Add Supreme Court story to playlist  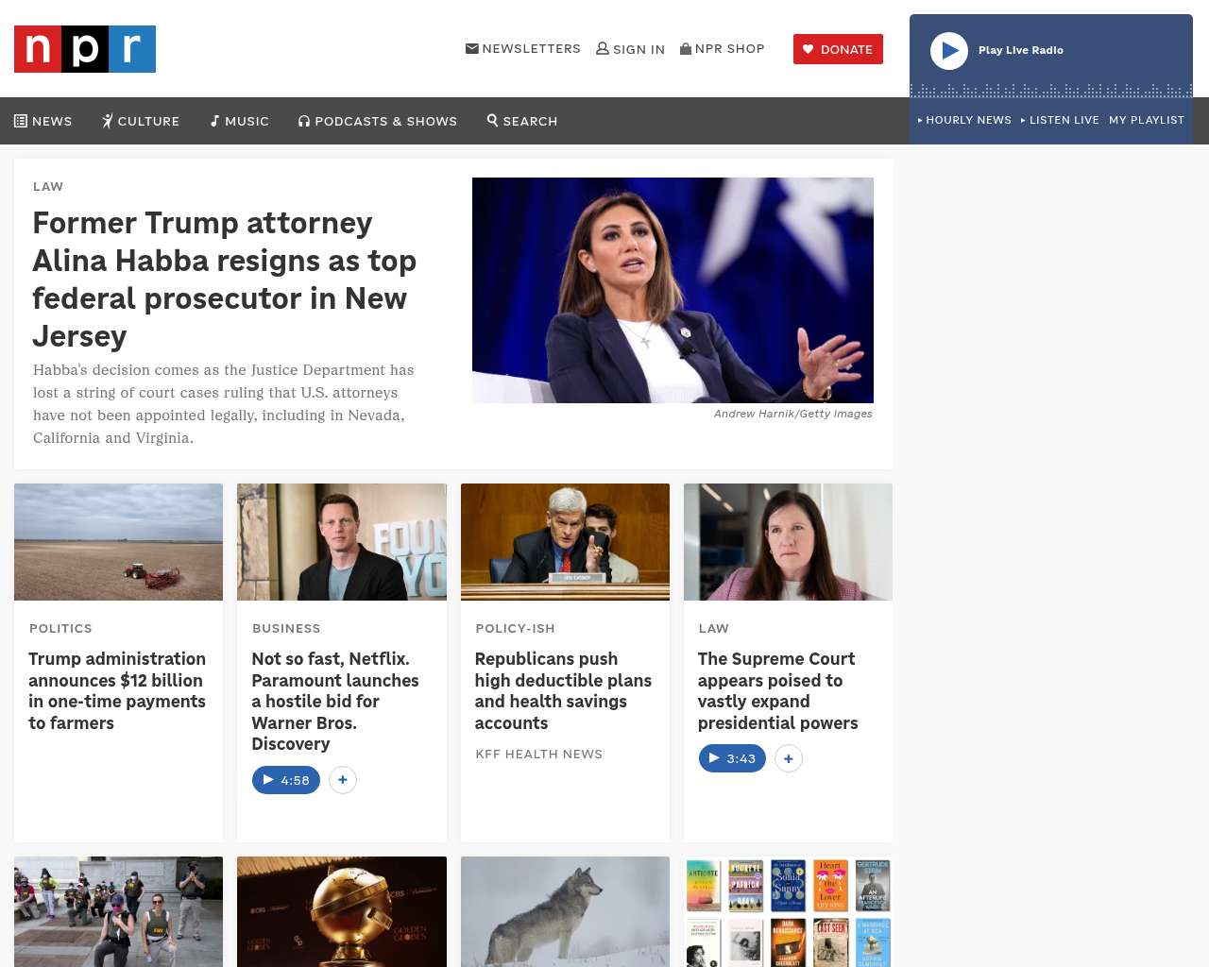coord(789,758)
